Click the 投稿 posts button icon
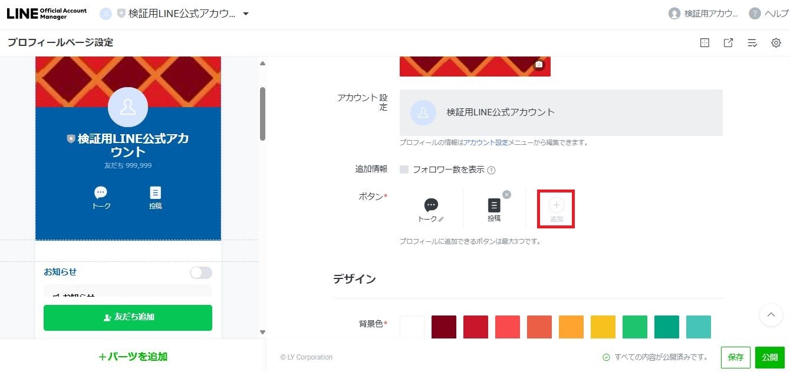Image resolution: width=790 pixels, height=372 pixels. (494, 205)
